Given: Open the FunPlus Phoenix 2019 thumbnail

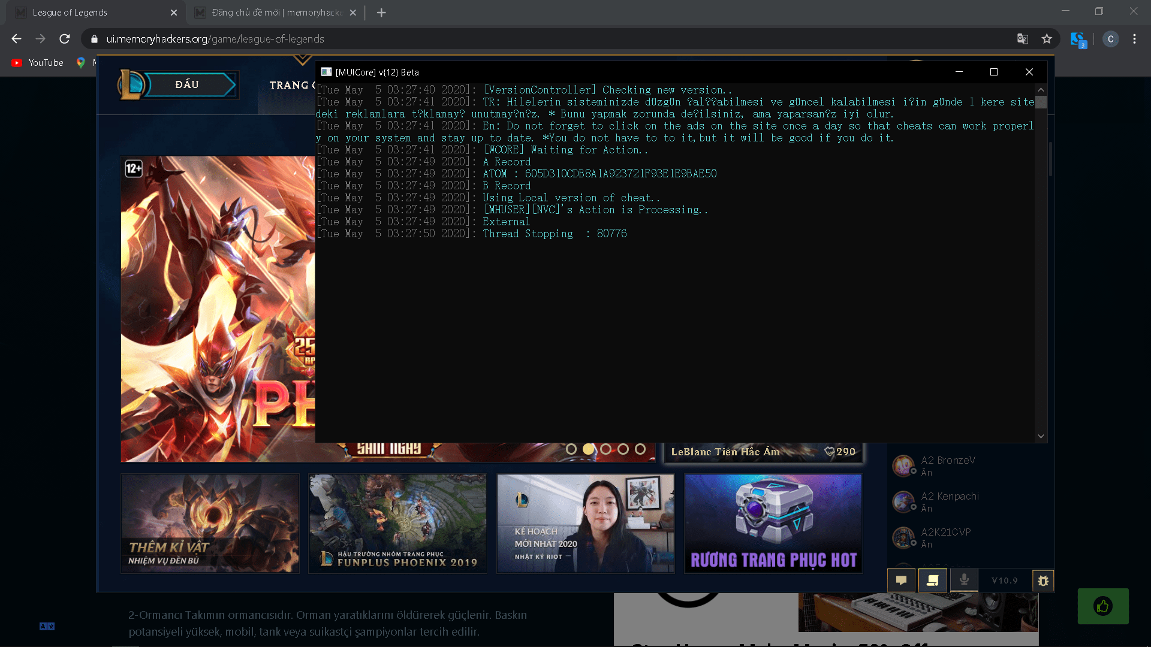Looking at the screenshot, I should pos(397,524).
